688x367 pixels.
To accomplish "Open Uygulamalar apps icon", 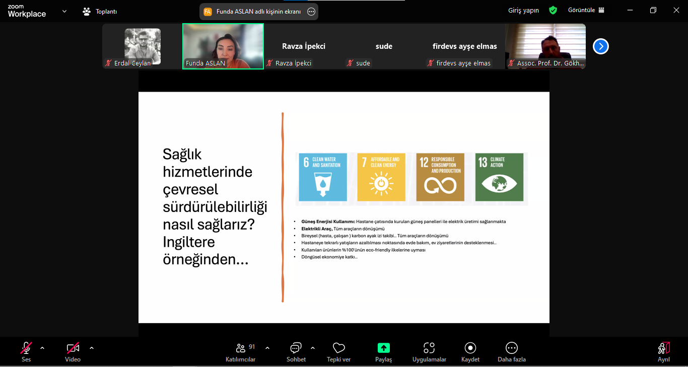I will [429, 348].
